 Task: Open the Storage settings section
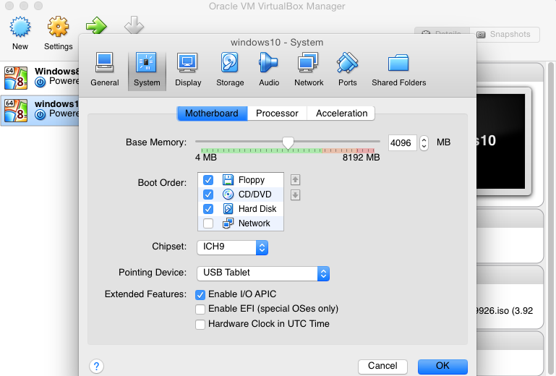[x=230, y=69]
